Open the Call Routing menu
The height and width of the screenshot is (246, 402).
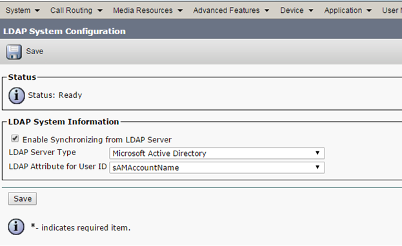[x=76, y=10]
